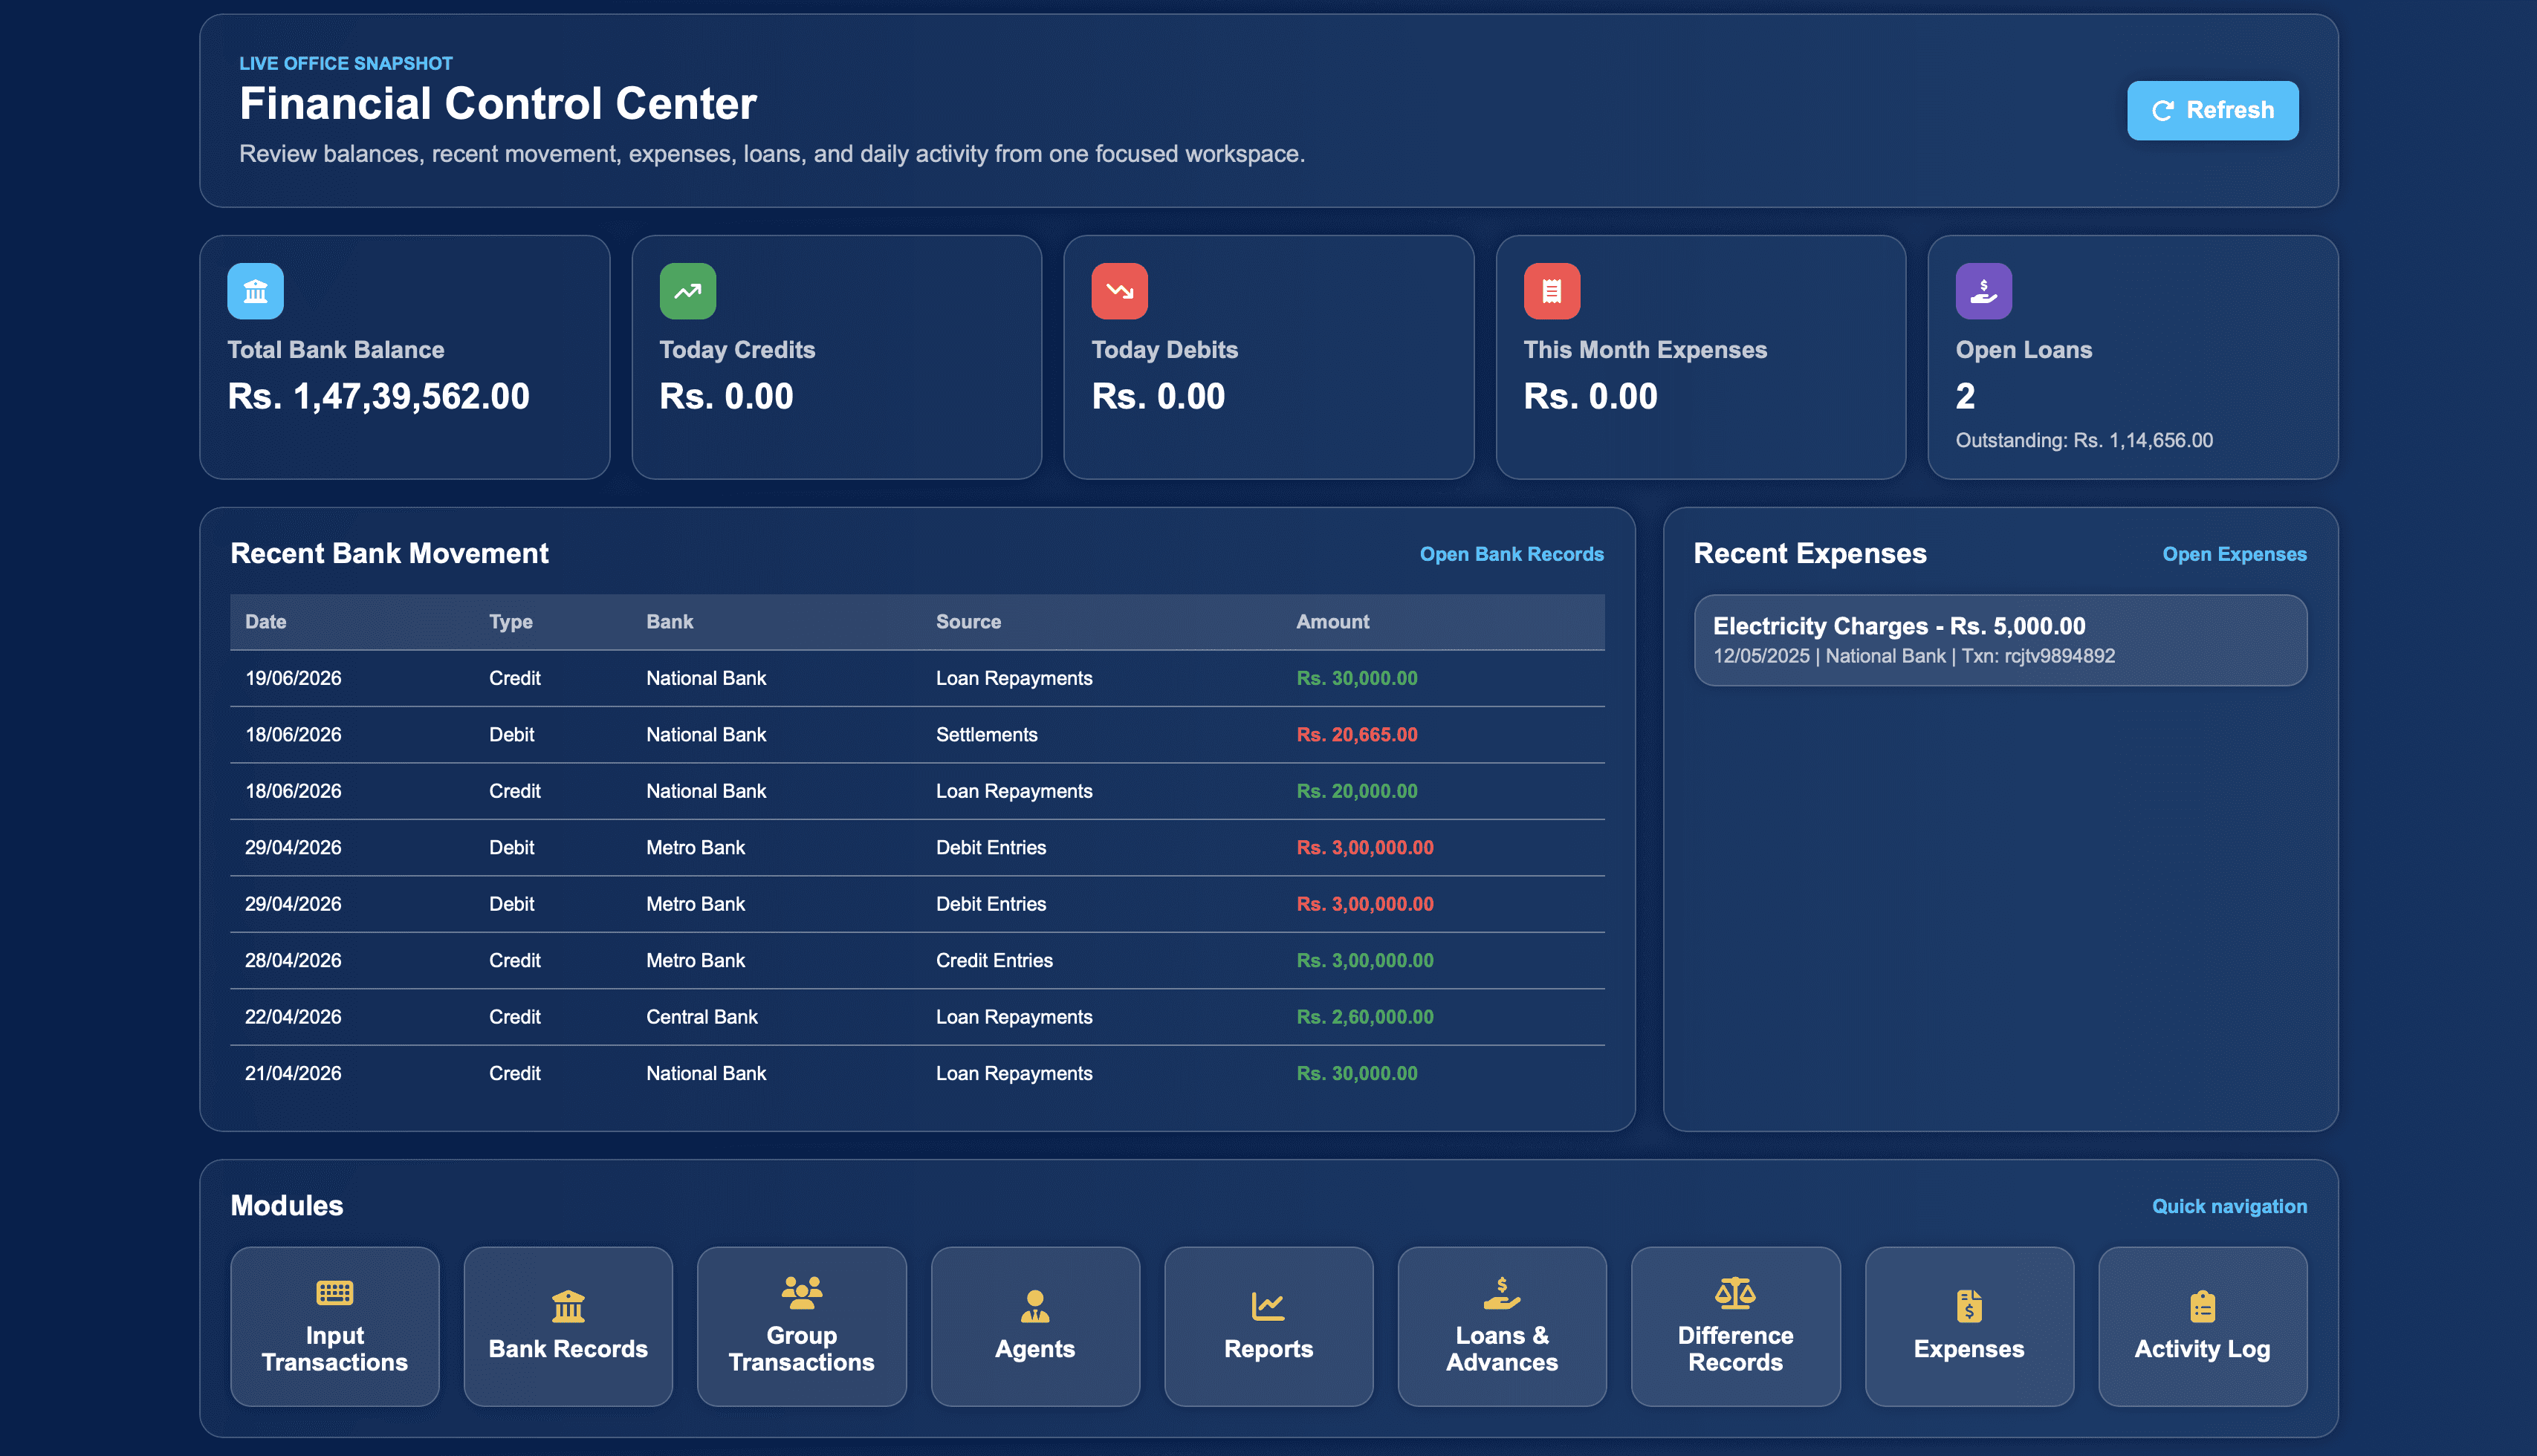Image resolution: width=2537 pixels, height=1456 pixels.
Task: Follow the Open Expenses link
Action: click(2234, 554)
